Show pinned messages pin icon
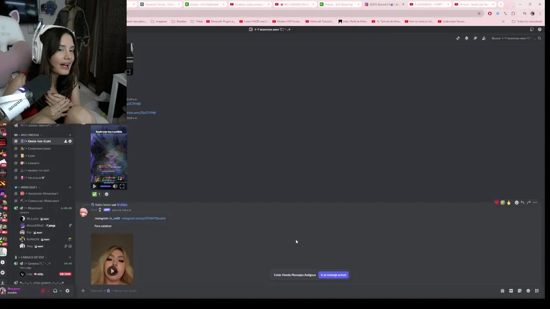This screenshot has height=309, width=550. click(475, 38)
